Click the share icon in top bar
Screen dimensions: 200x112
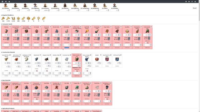6,2
